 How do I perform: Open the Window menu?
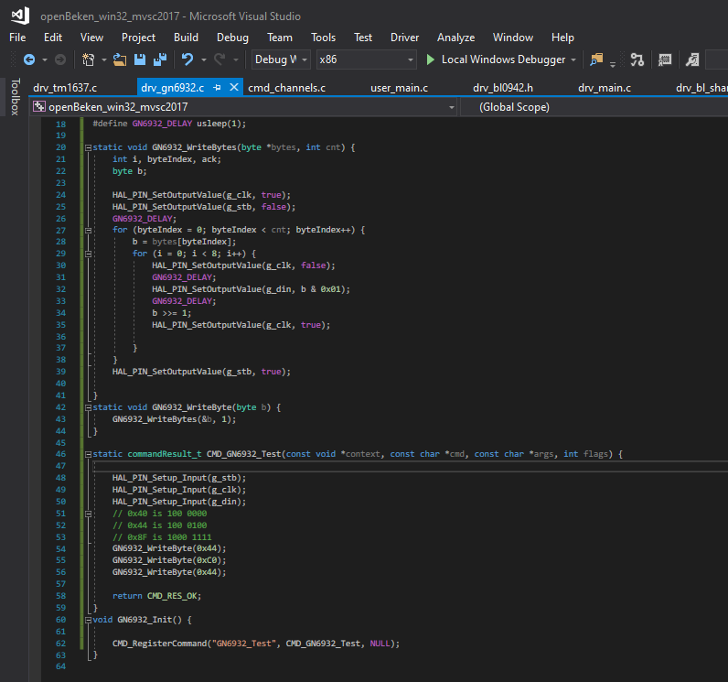tap(513, 38)
